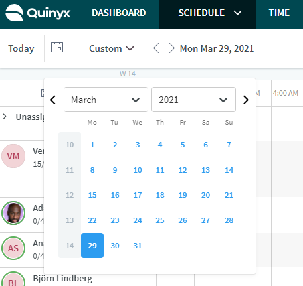Screen dimensions: 303x286
Task: Open the Custom view dropdown
Action: (112, 48)
